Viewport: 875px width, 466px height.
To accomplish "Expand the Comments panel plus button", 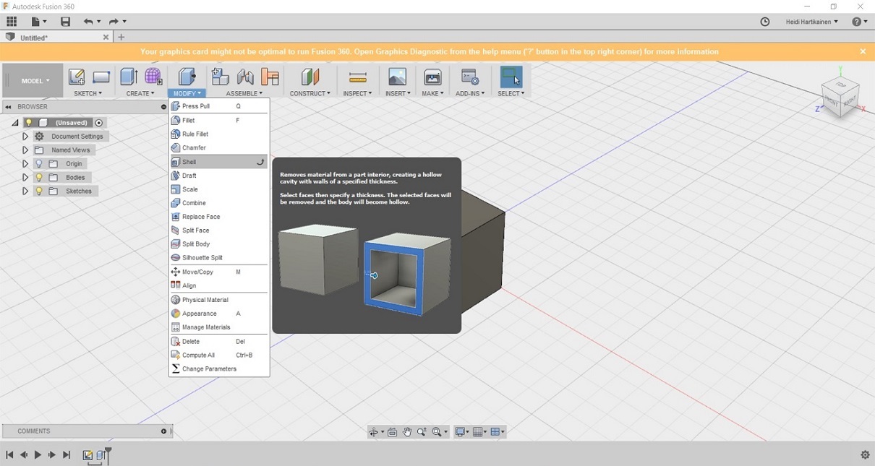I will point(163,431).
